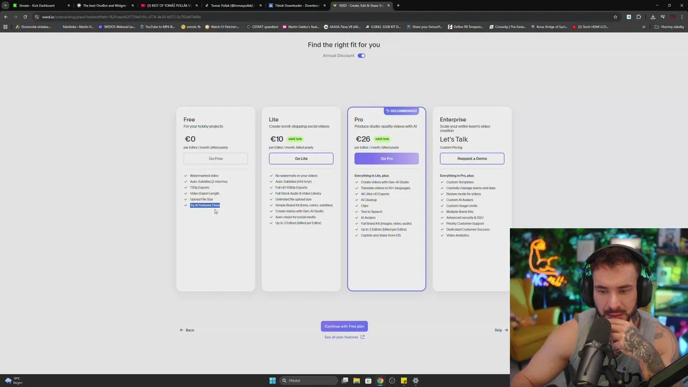Screen dimensions: 688x387
Task: Open Domovská stránka bookmark
Action: click(33, 27)
